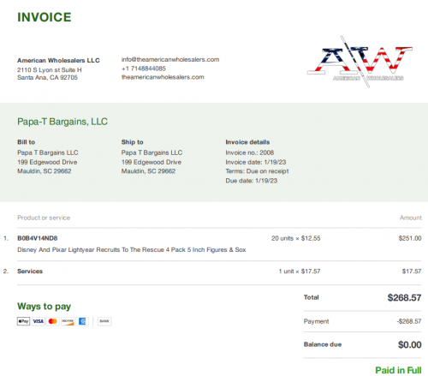Click quantity 20 units × $12.55
Screen dimensions: 428x376
click(296, 238)
